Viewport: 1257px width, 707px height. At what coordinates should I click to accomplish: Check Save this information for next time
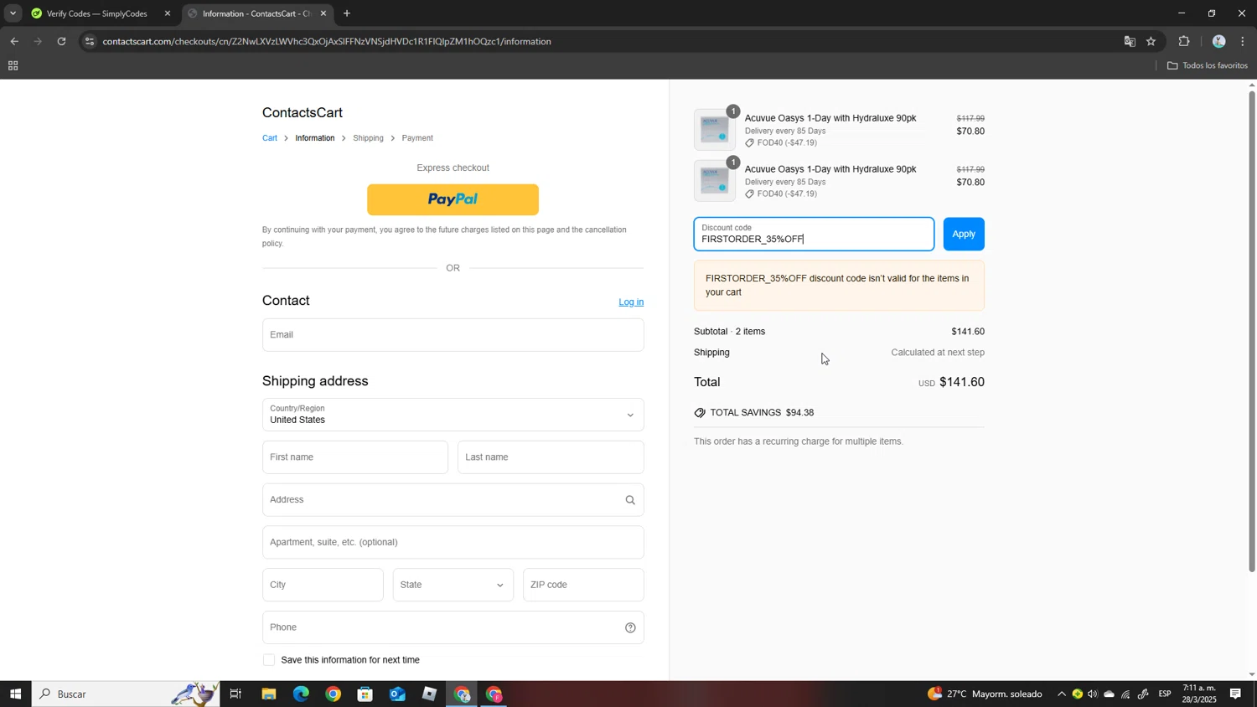[269, 660]
